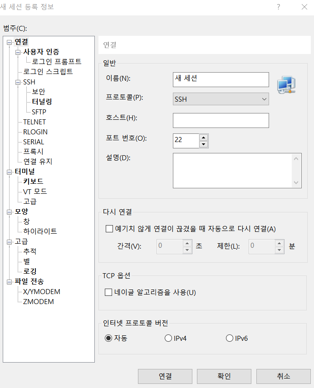Click the session network computer icon

click(x=286, y=85)
